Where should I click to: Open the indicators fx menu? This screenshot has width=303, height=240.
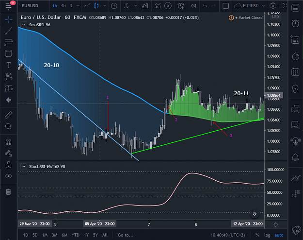point(127,6)
